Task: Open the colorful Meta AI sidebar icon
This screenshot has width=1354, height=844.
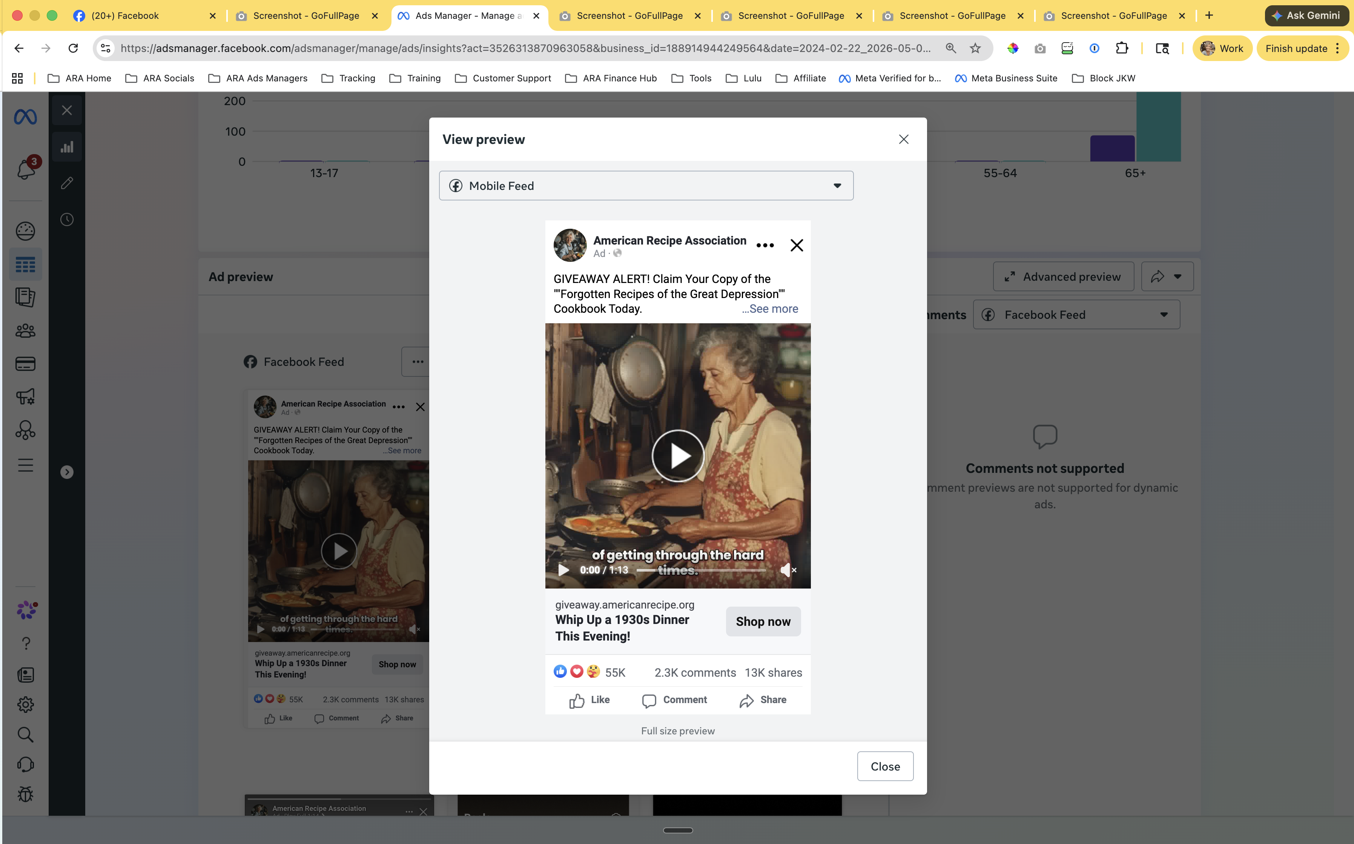Action: tap(26, 610)
